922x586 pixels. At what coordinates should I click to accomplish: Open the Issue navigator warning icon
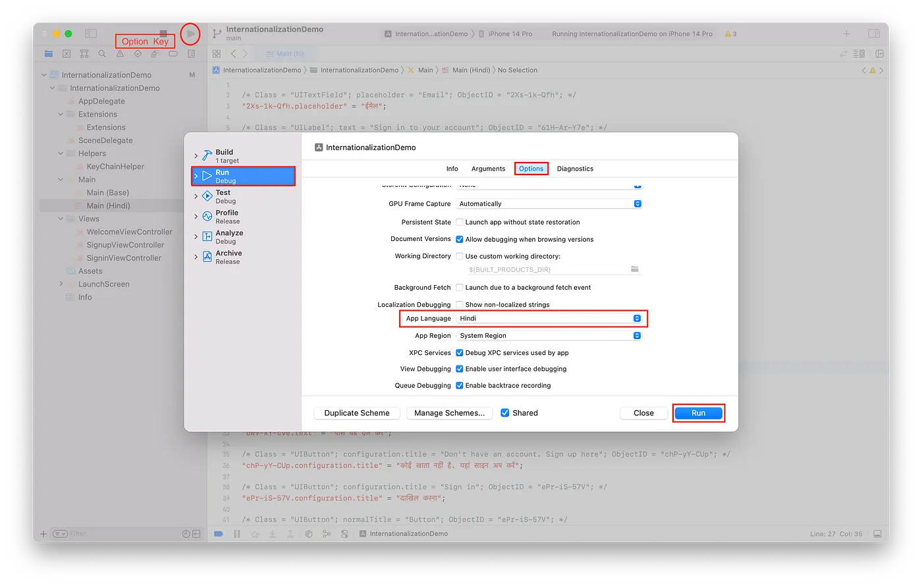point(120,54)
